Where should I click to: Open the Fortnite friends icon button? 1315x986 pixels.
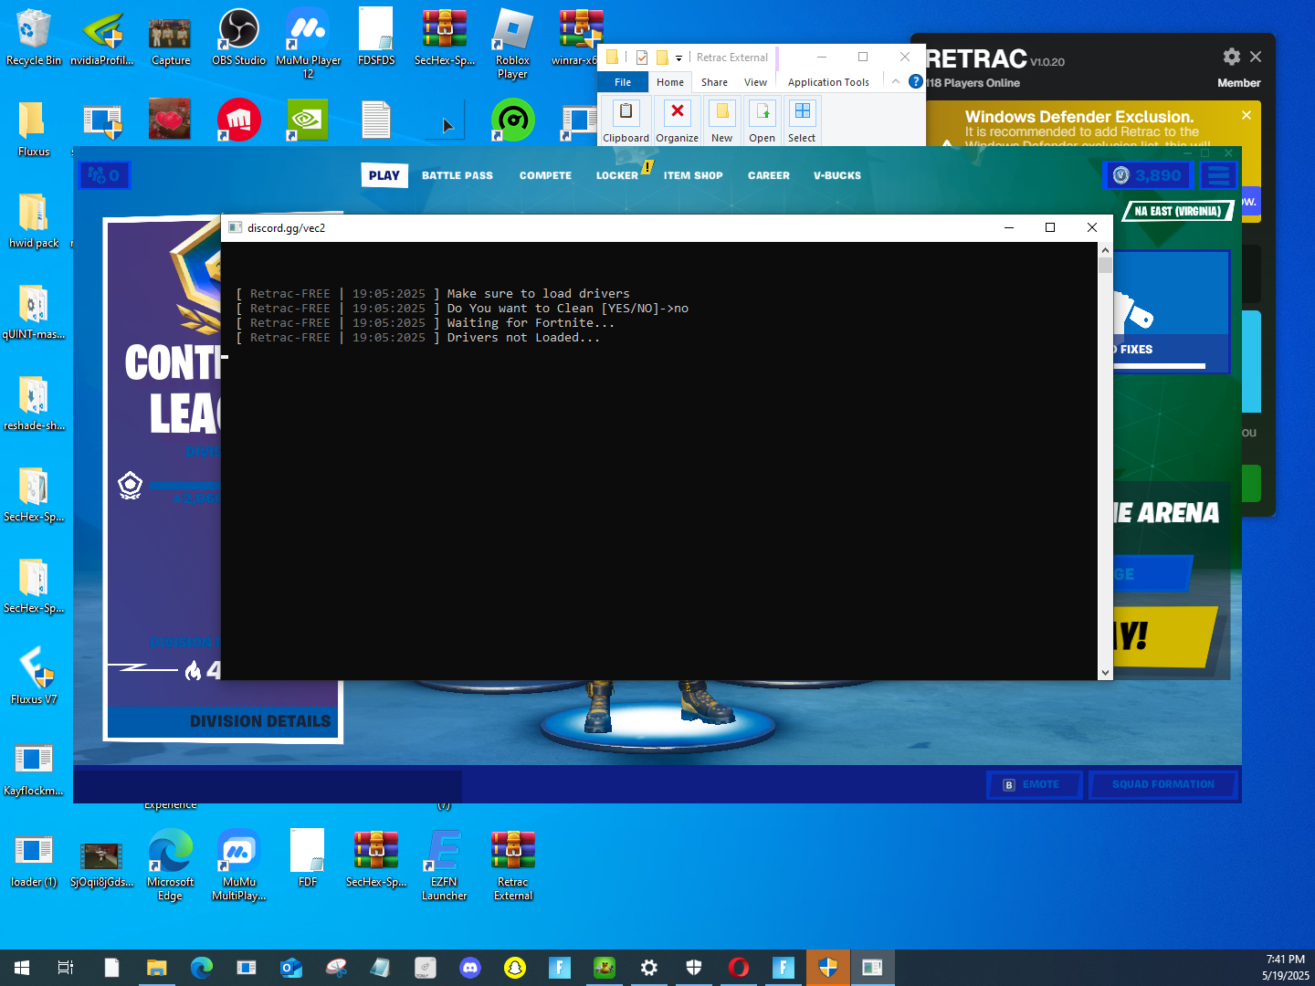pyautogui.click(x=104, y=175)
